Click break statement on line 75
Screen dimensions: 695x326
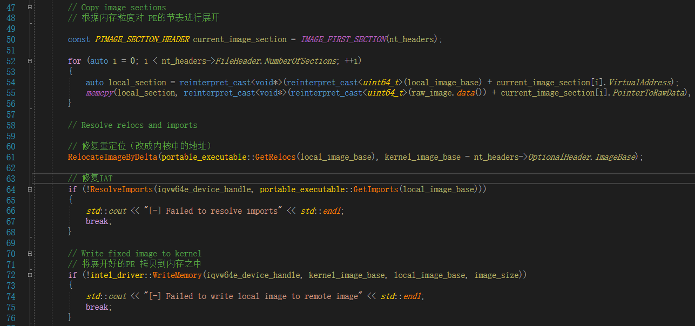(97, 307)
